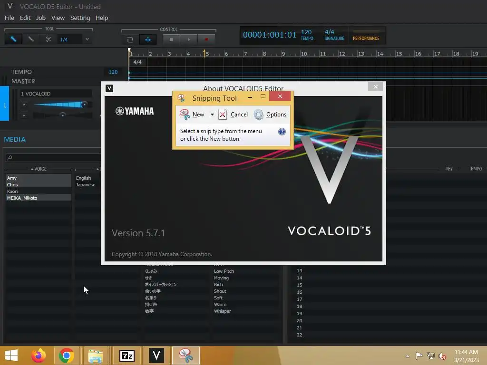Screen dimensions: 487x365
Task: Open the File menu
Action: click(10, 18)
